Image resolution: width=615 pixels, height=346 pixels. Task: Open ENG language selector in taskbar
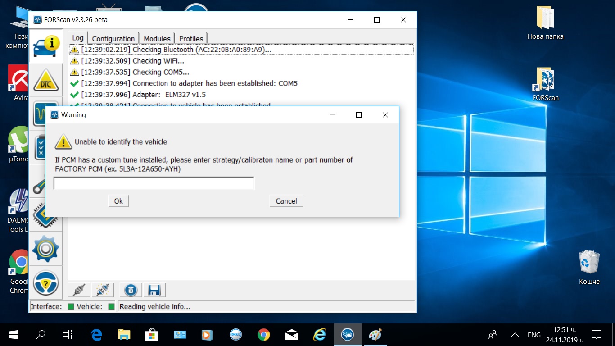point(534,335)
